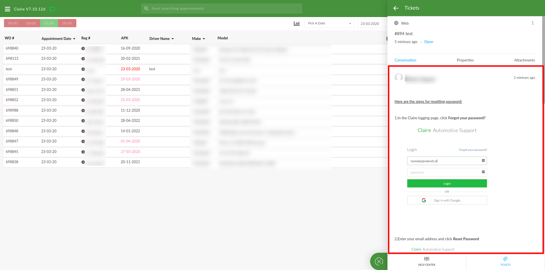
Task: Toggle second red 00:00 status filter
Action: pyautogui.click(x=31, y=23)
